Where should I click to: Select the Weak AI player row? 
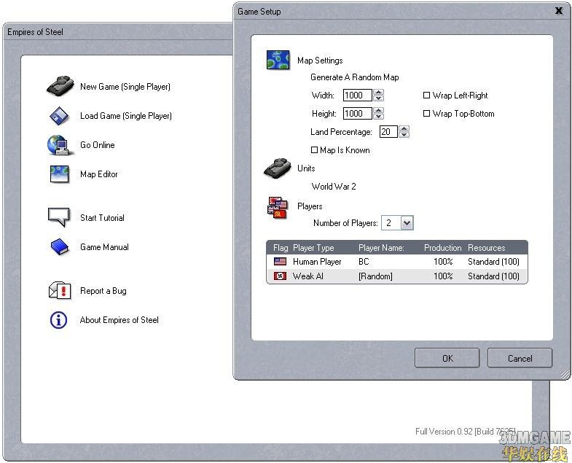click(x=396, y=276)
